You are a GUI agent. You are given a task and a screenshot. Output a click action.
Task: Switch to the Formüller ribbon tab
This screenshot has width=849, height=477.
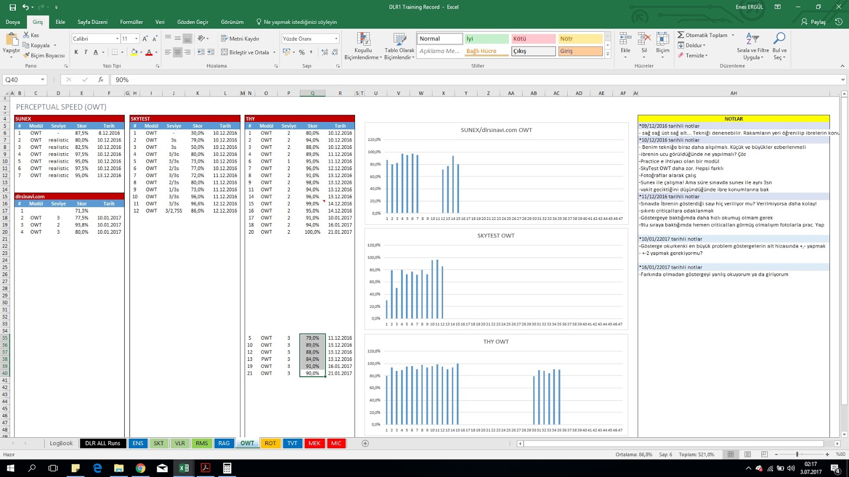tap(132, 22)
